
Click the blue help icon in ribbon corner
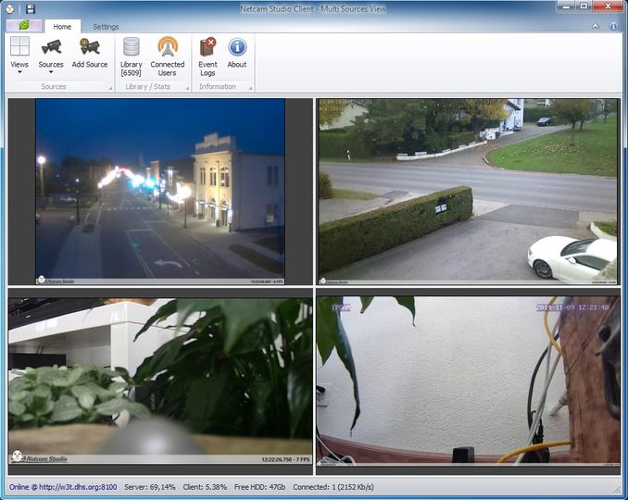click(x=613, y=26)
